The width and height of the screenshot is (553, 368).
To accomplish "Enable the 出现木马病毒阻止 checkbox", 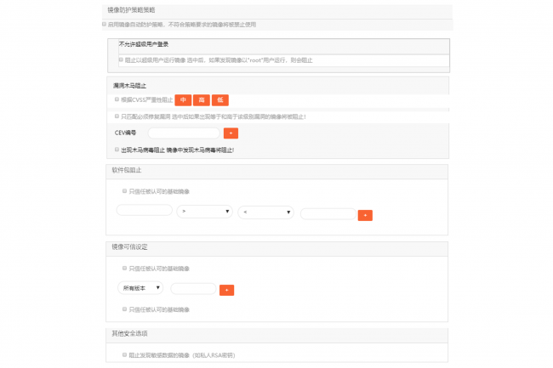I will (x=117, y=150).
